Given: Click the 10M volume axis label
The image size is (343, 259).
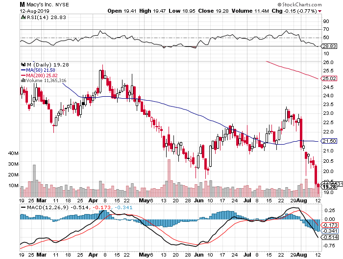Looking at the screenshot, I should click(x=13, y=186).
